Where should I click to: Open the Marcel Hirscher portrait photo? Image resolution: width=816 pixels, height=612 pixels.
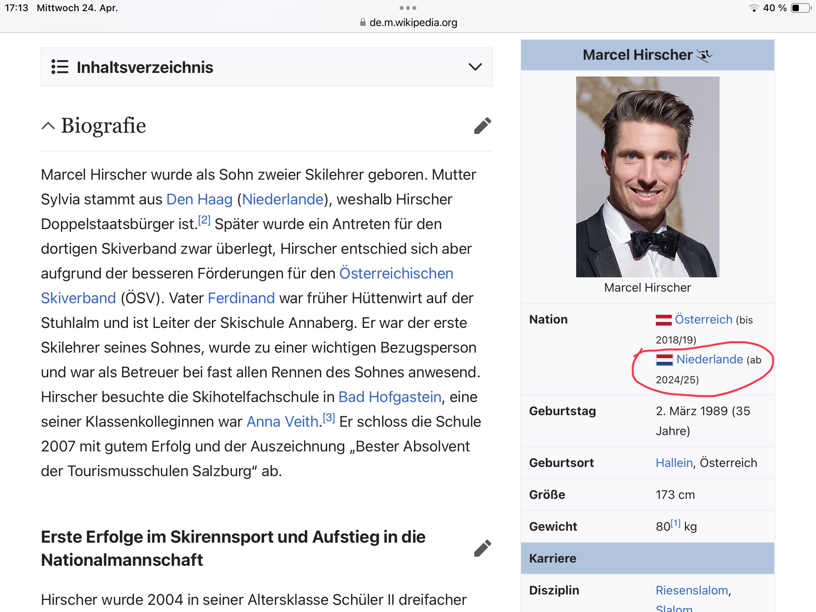point(647,177)
